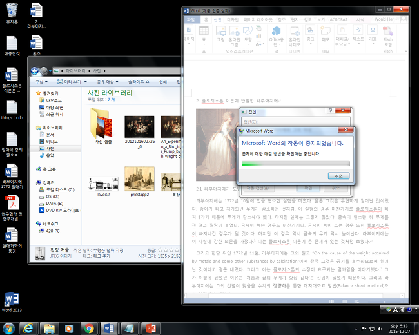Select 420-PC under network in Explorer

click(50, 231)
